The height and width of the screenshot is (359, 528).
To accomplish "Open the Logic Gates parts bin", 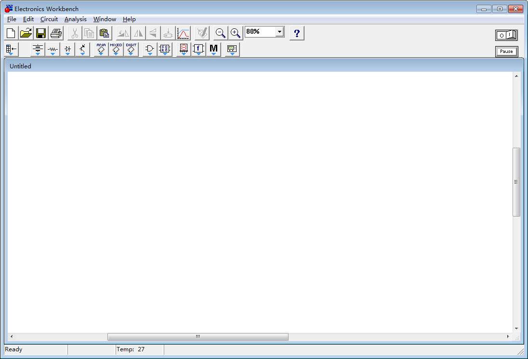I will [x=150, y=50].
